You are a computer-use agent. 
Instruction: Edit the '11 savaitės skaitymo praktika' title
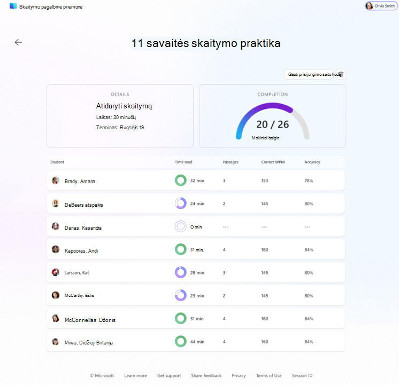(x=205, y=43)
